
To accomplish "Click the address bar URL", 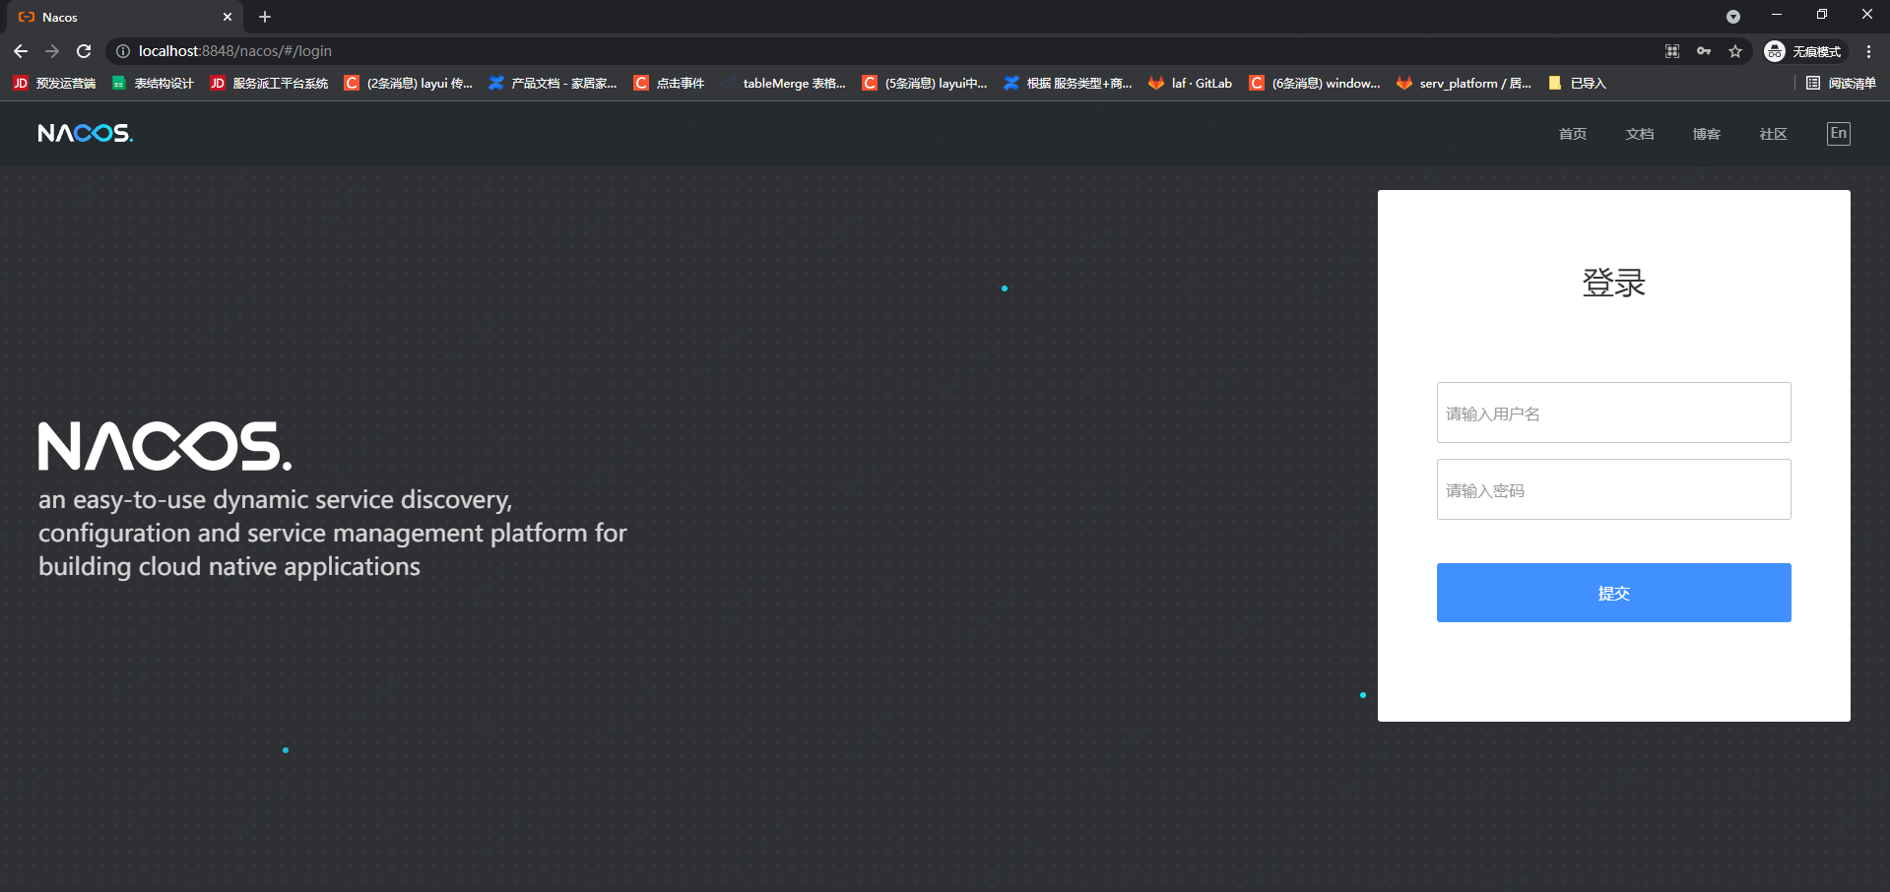I will (234, 51).
